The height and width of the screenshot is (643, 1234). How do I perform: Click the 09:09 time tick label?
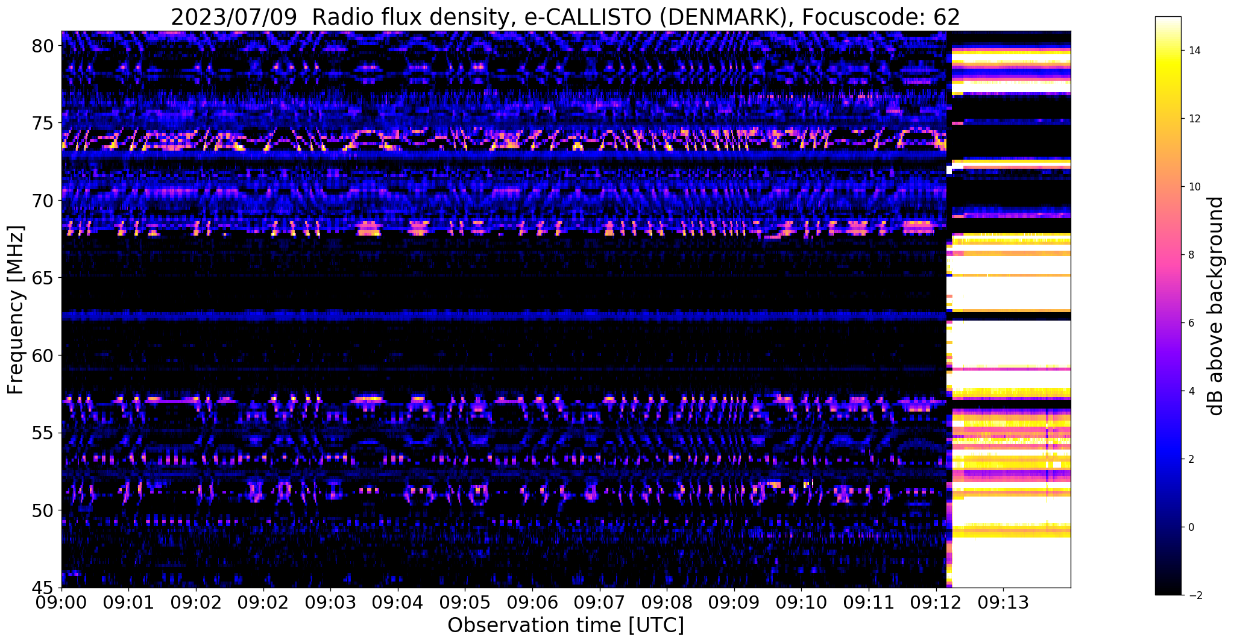[x=734, y=603]
